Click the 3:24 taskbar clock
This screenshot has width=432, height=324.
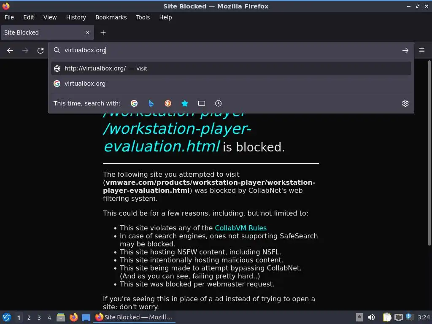(424, 317)
